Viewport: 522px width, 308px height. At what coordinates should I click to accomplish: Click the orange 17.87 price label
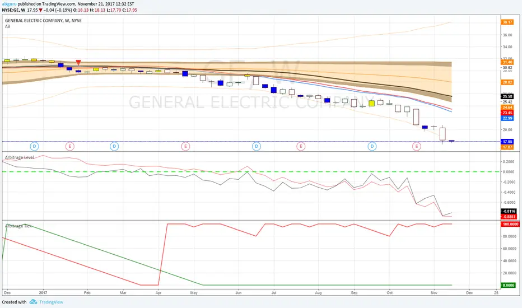[507, 147]
